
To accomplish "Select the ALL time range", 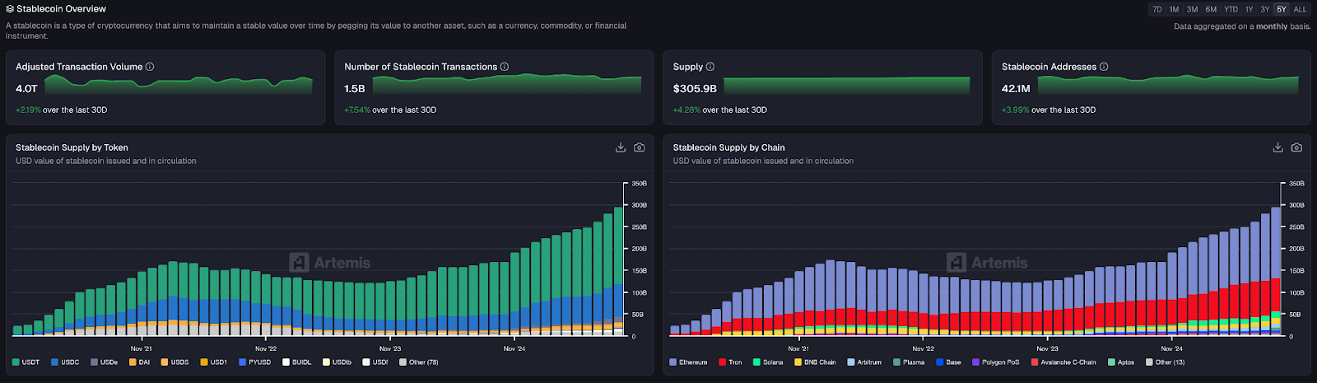I will (1301, 9).
